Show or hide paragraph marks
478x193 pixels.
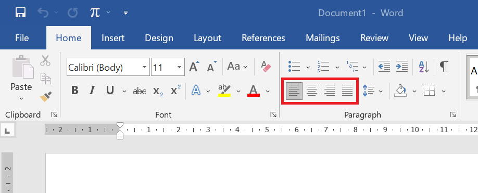tap(444, 66)
